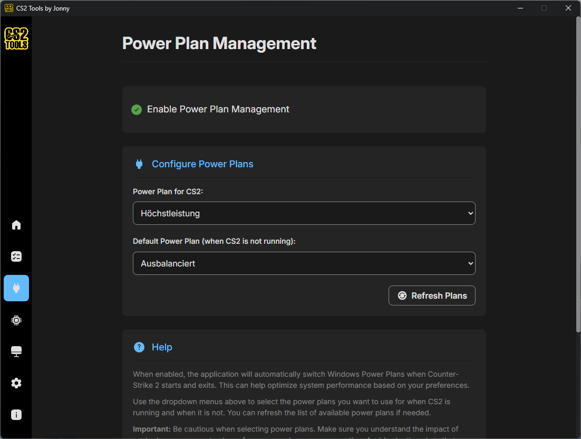581x439 pixels.
Task: Click the CS2 Tools title bar label
Action: (42, 8)
